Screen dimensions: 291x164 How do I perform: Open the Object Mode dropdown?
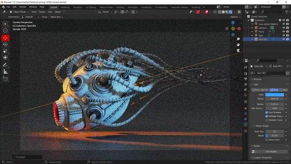click(19, 12)
